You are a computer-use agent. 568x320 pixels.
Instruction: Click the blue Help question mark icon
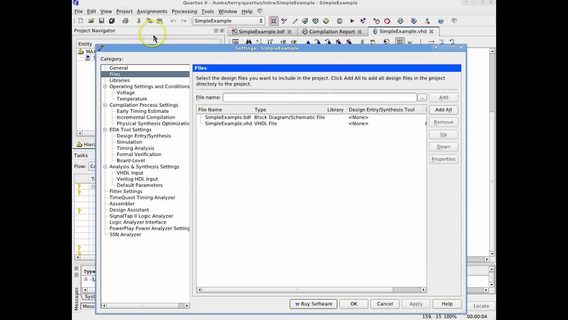pyautogui.click(x=441, y=21)
